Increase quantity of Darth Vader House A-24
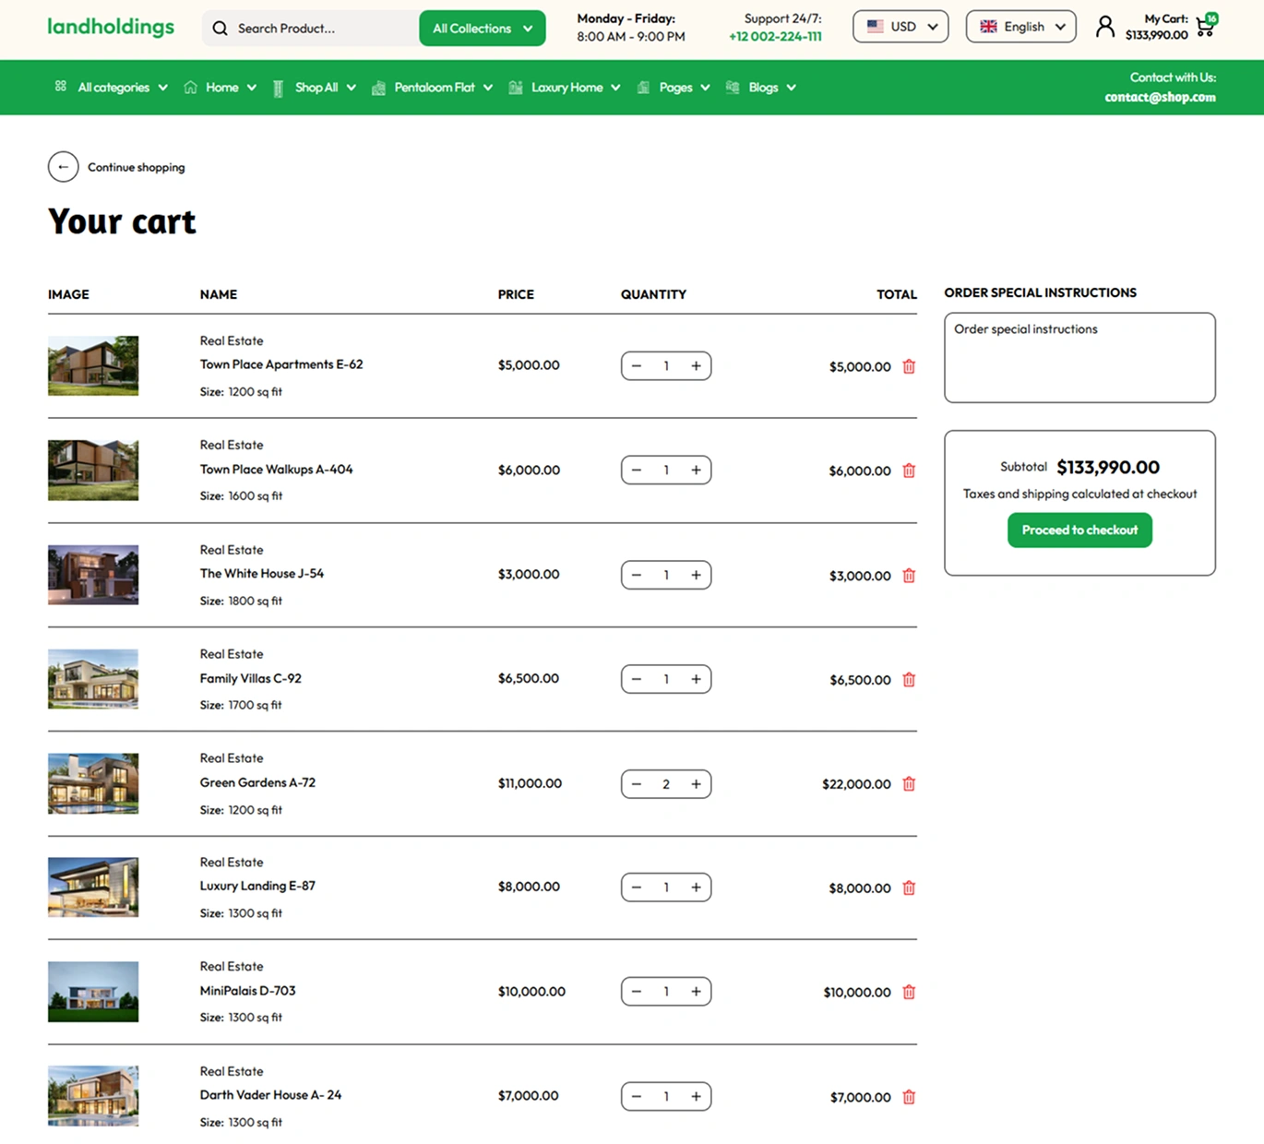 [696, 1097]
